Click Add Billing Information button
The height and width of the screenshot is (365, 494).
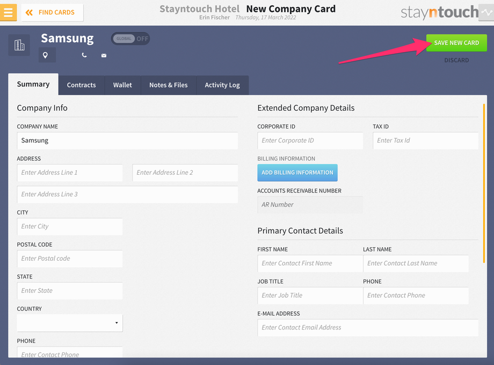297,173
